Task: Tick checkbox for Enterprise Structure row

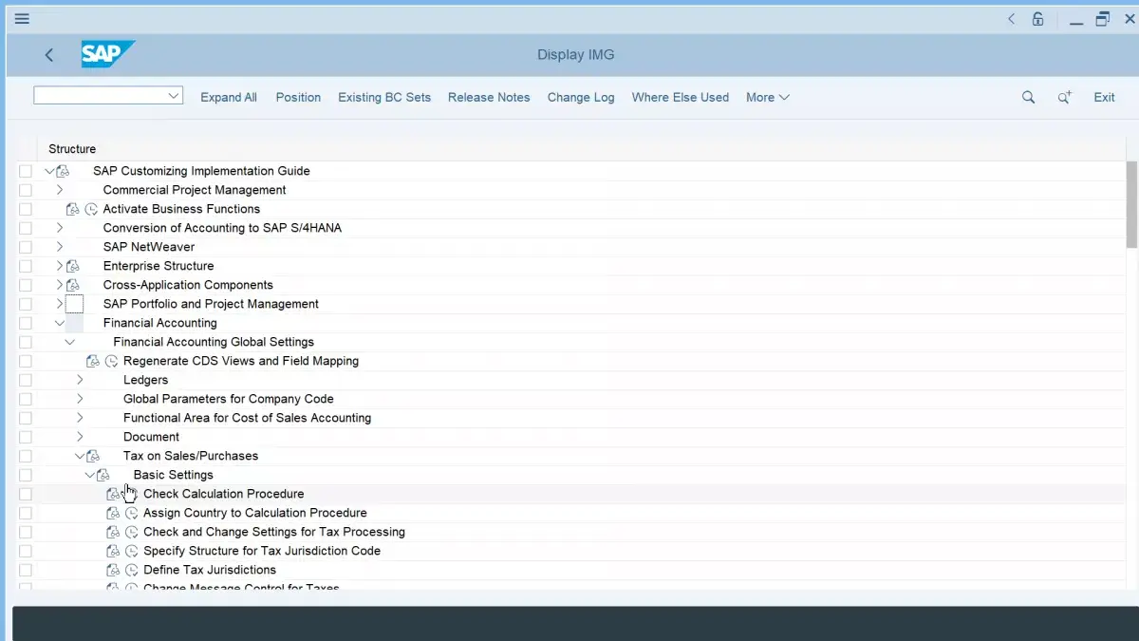Action: [x=26, y=266]
